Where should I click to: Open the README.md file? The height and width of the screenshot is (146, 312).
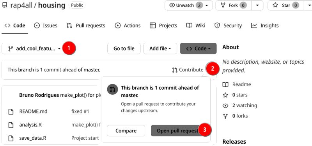(x=33, y=111)
